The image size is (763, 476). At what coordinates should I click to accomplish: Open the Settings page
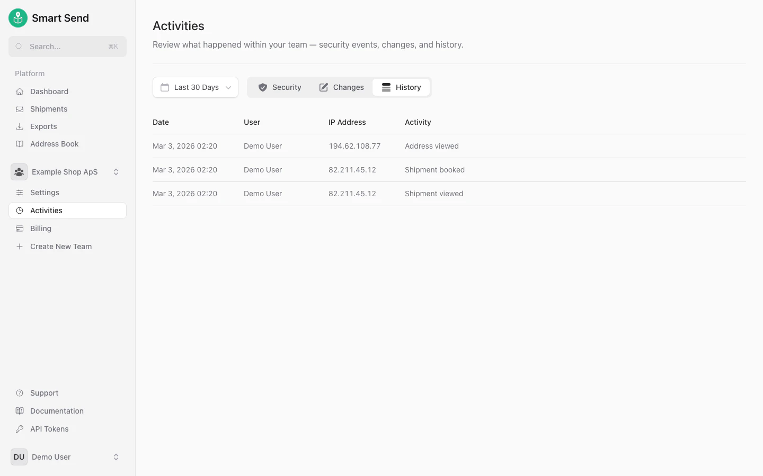pos(45,193)
